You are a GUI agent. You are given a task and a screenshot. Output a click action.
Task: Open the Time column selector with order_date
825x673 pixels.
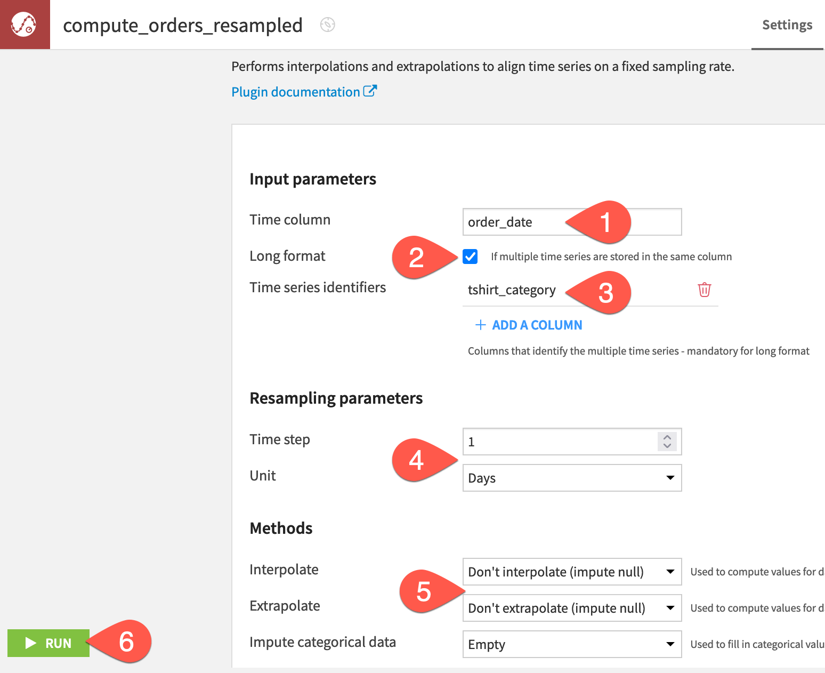pos(572,222)
